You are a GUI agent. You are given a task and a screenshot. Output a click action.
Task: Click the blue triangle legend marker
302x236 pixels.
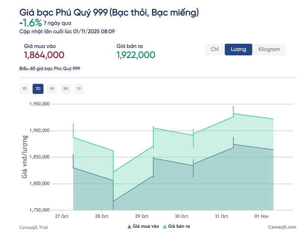tap(129, 226)
